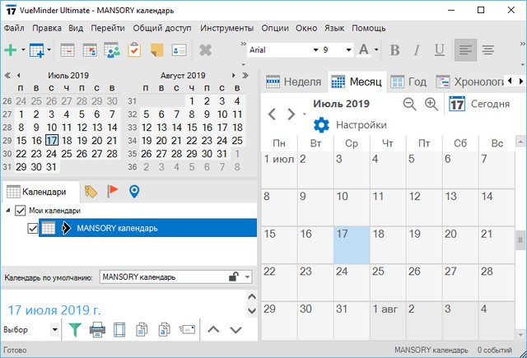
Task: Click the new contact card icon
Action: click(179, 50)
